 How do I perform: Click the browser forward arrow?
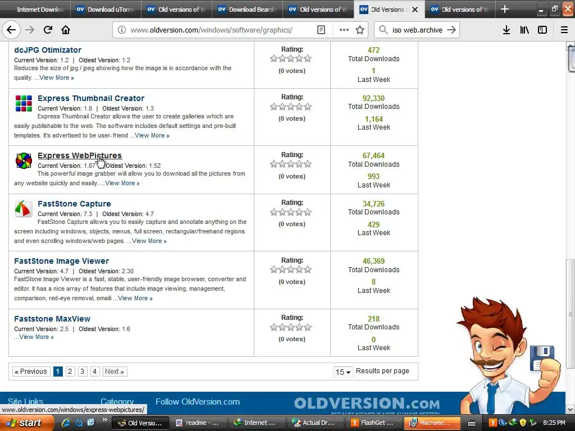click(30, 30)
